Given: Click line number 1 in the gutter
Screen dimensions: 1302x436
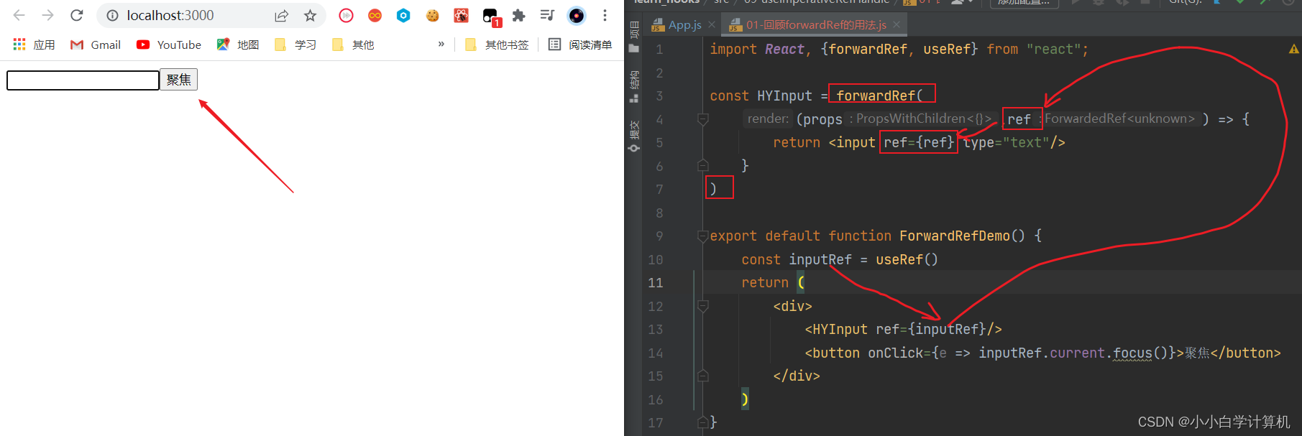Looking at the screenshot, I should click(659, 49).
